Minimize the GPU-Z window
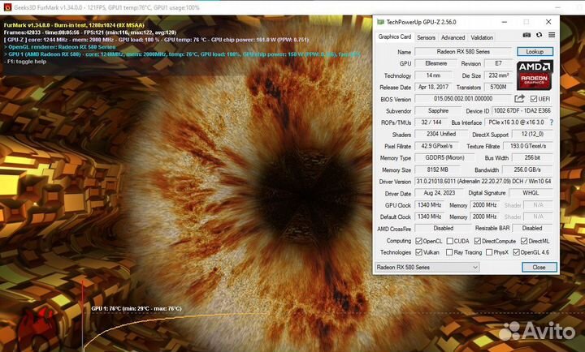585x352 pixels. tap(504, 22)
